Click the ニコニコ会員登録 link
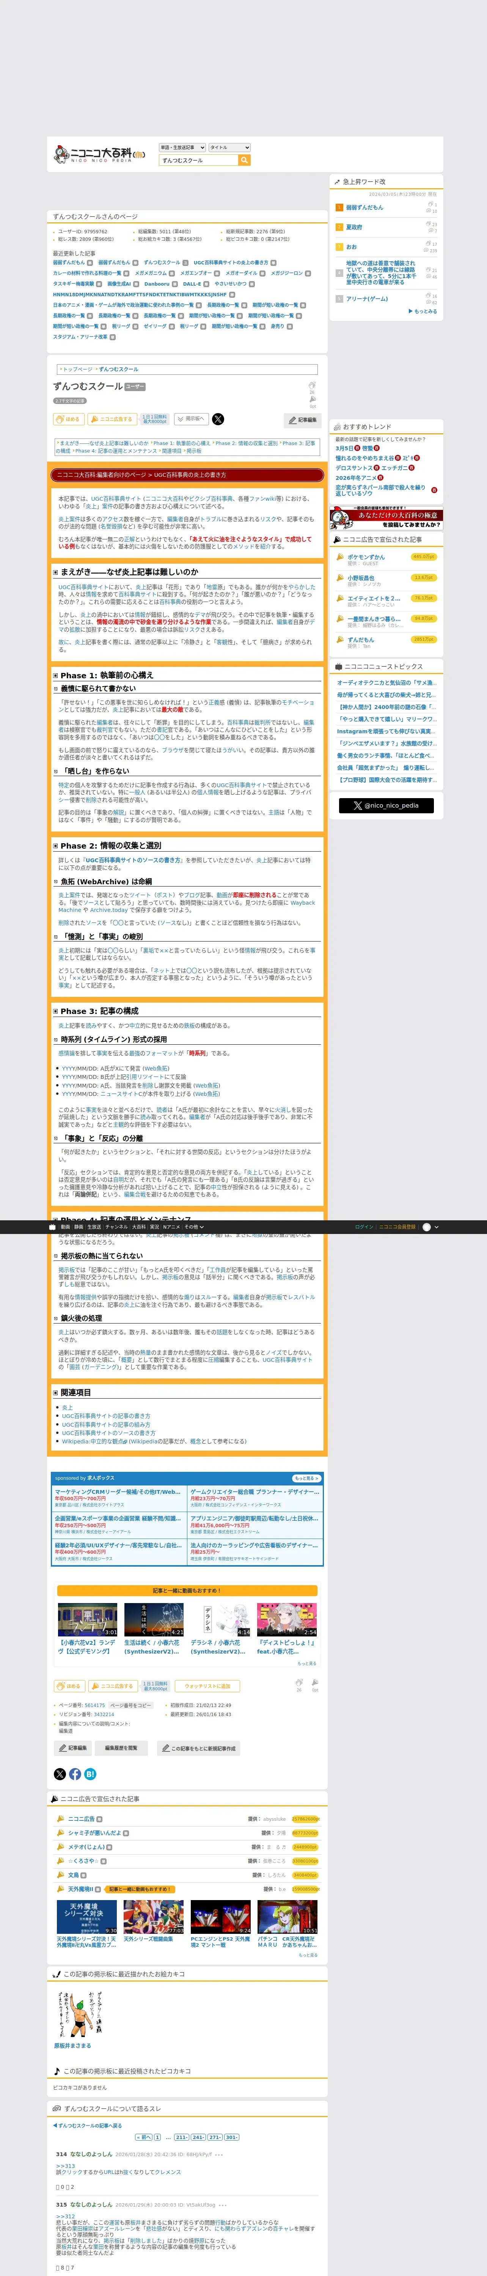This screenshot has width=487, height=2276. click(x=398, y=1226)
